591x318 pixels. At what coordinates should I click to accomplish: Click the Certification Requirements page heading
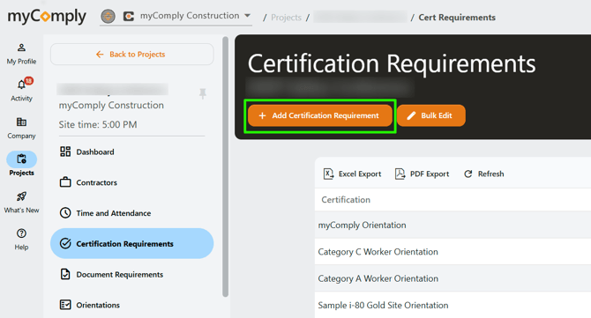tap(392, 63)
